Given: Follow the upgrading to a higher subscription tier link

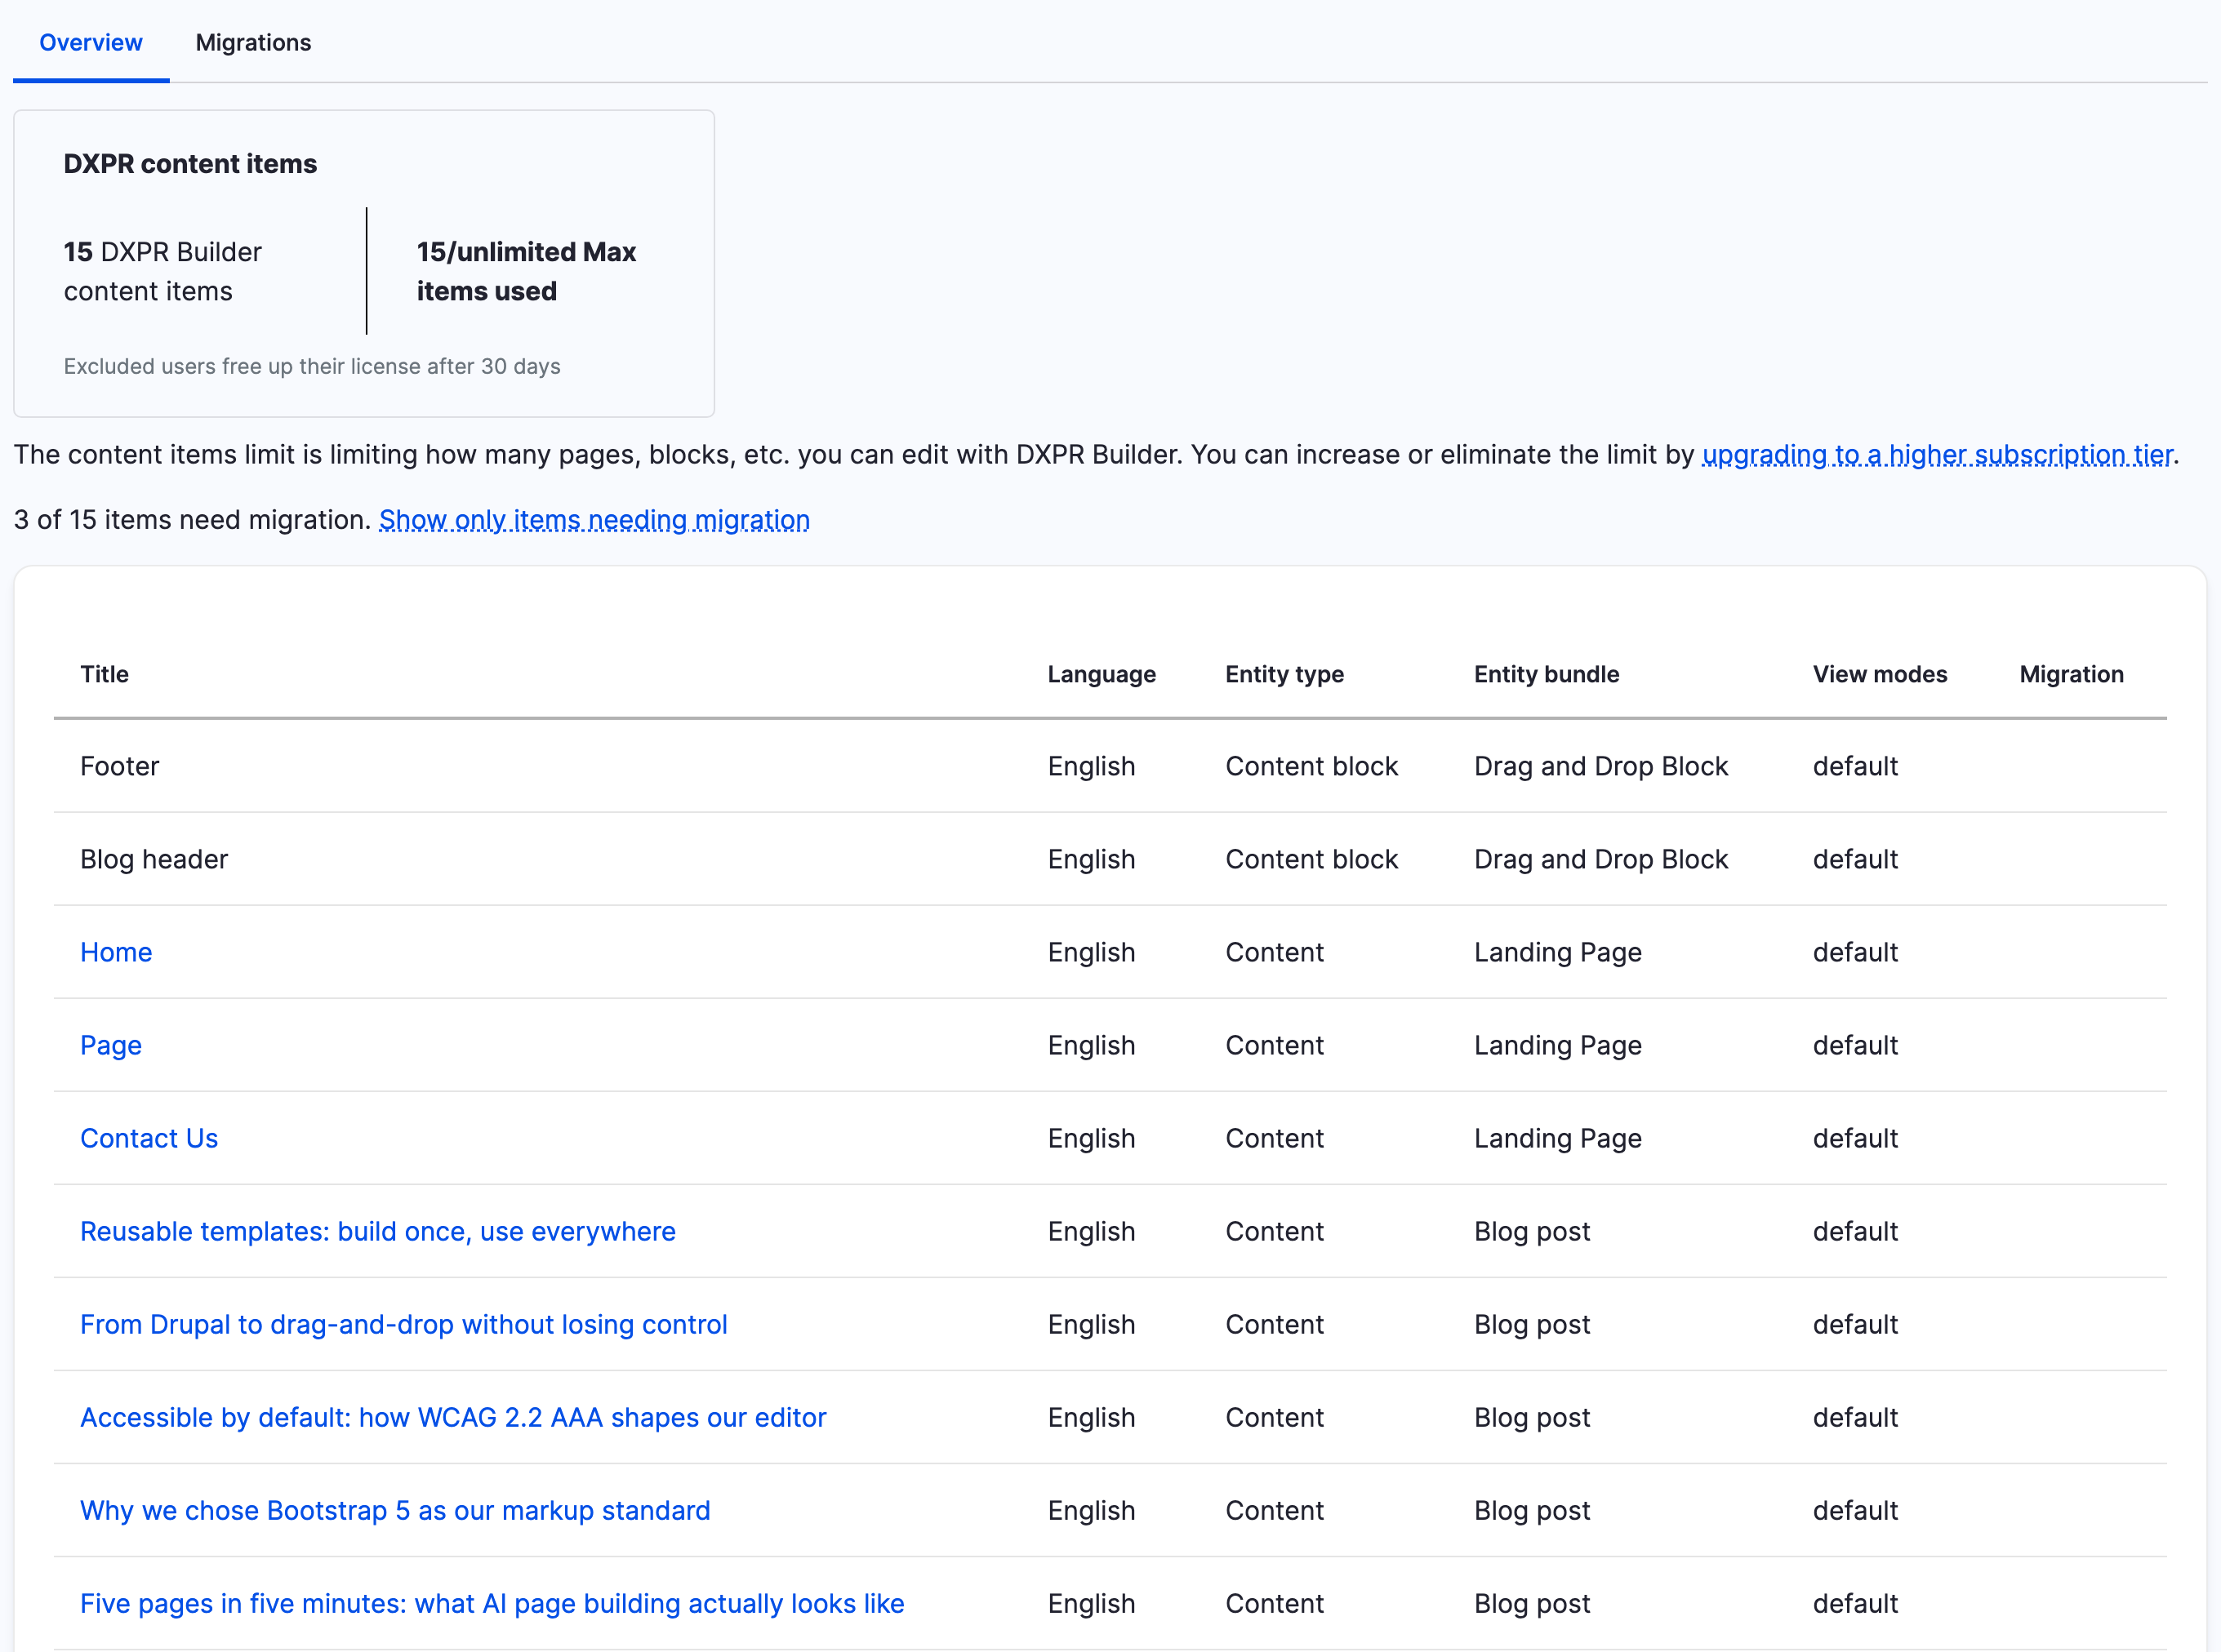Looking at the screenshot, I should pos(1937,455).
